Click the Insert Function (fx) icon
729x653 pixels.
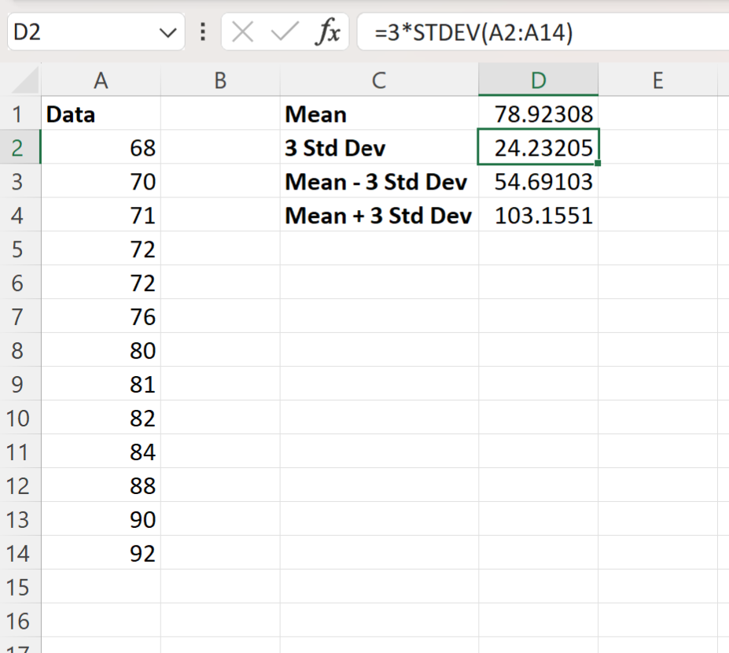click(x=330, y=31)
